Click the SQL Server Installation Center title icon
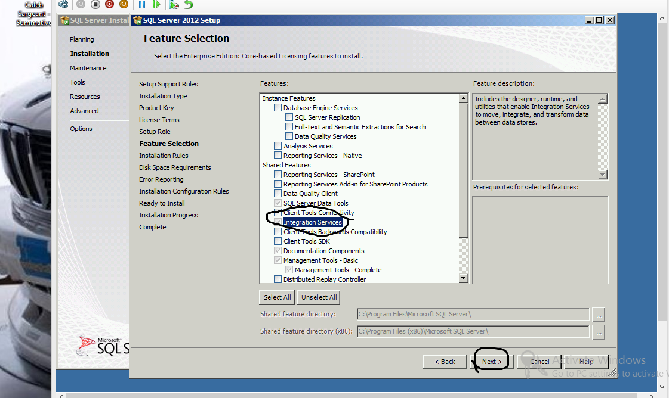The image size is (669, 398). pyautogui.click(x=65, y=20)
